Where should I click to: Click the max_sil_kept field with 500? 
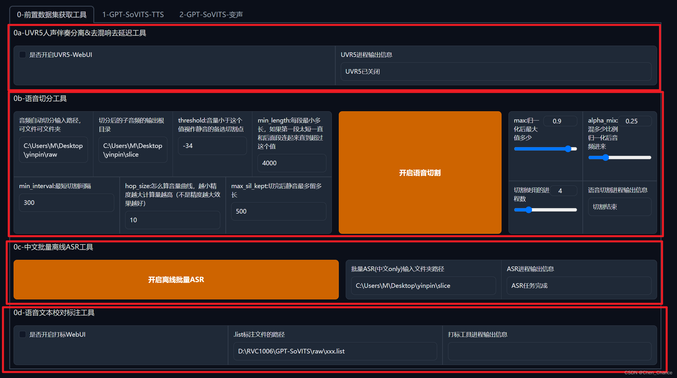click(279, 211)
